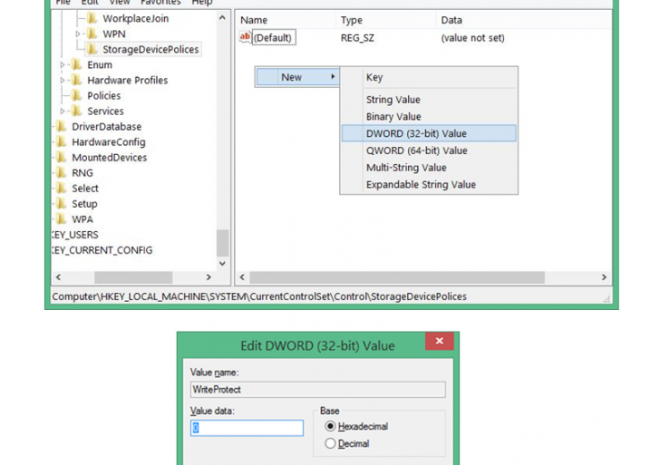
Task: Click values pane scroll left arrow
Action: tap(242, 276)
